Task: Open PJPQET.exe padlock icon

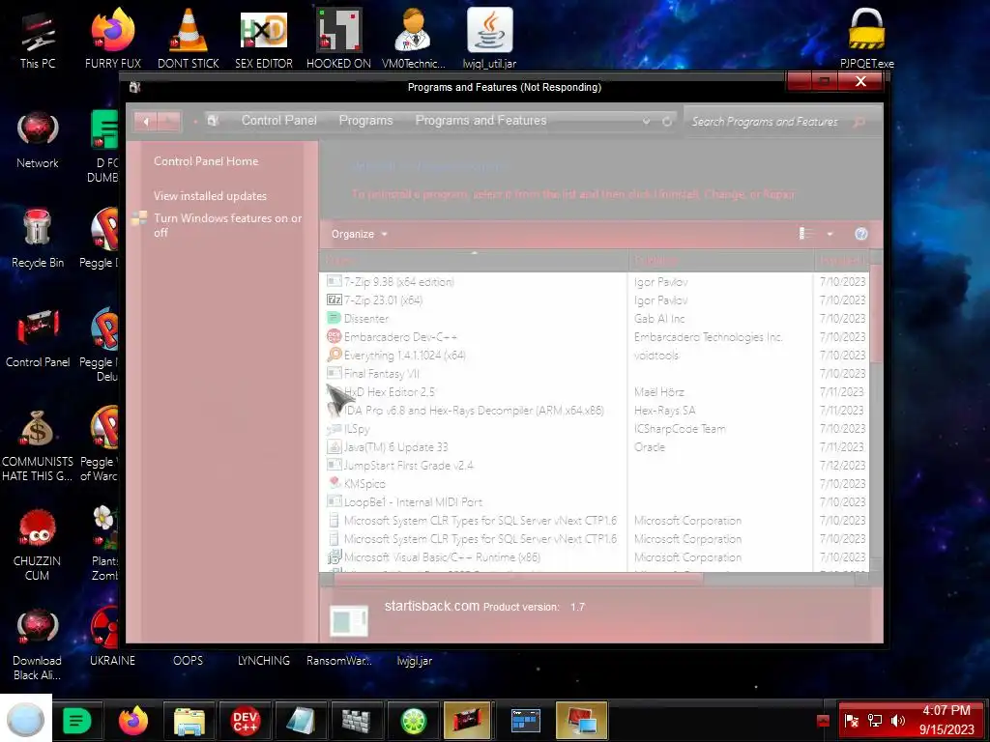Action: click(x=867, y=39)
